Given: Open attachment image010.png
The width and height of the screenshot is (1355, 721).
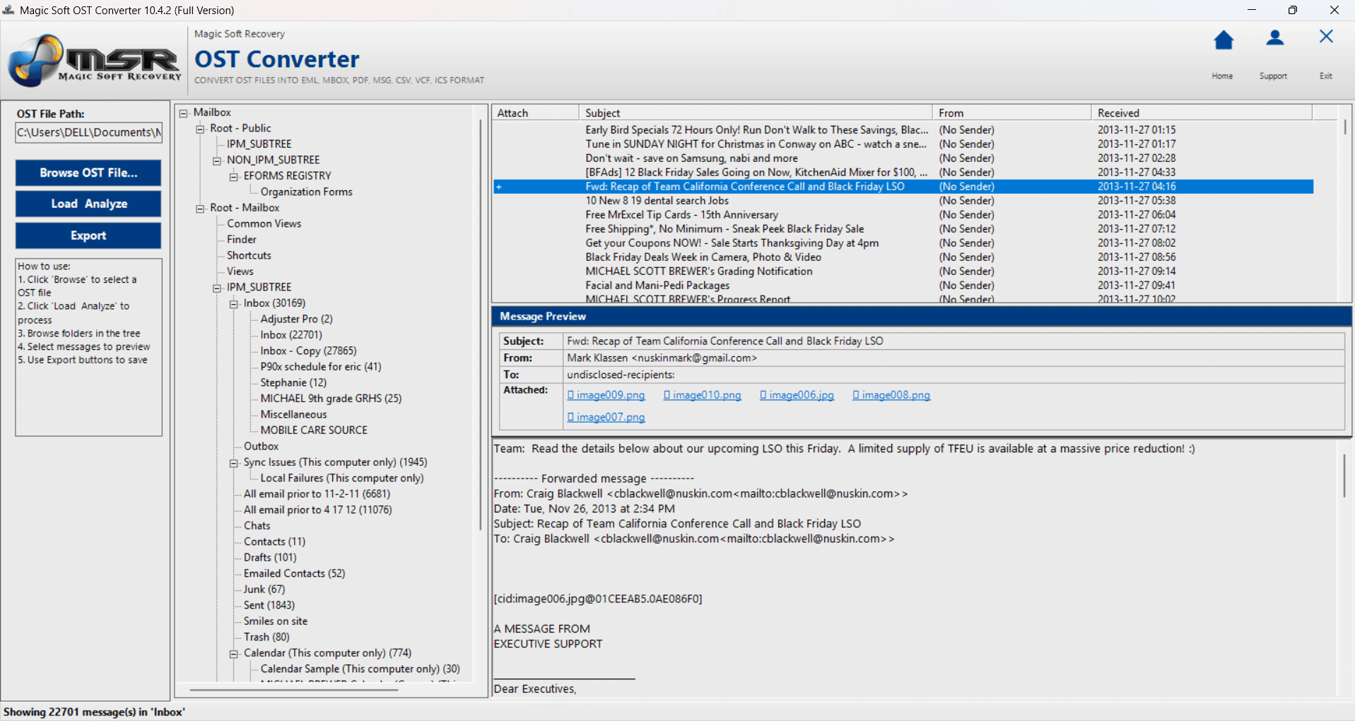Looking at the screenshot, I should (703, 395).
